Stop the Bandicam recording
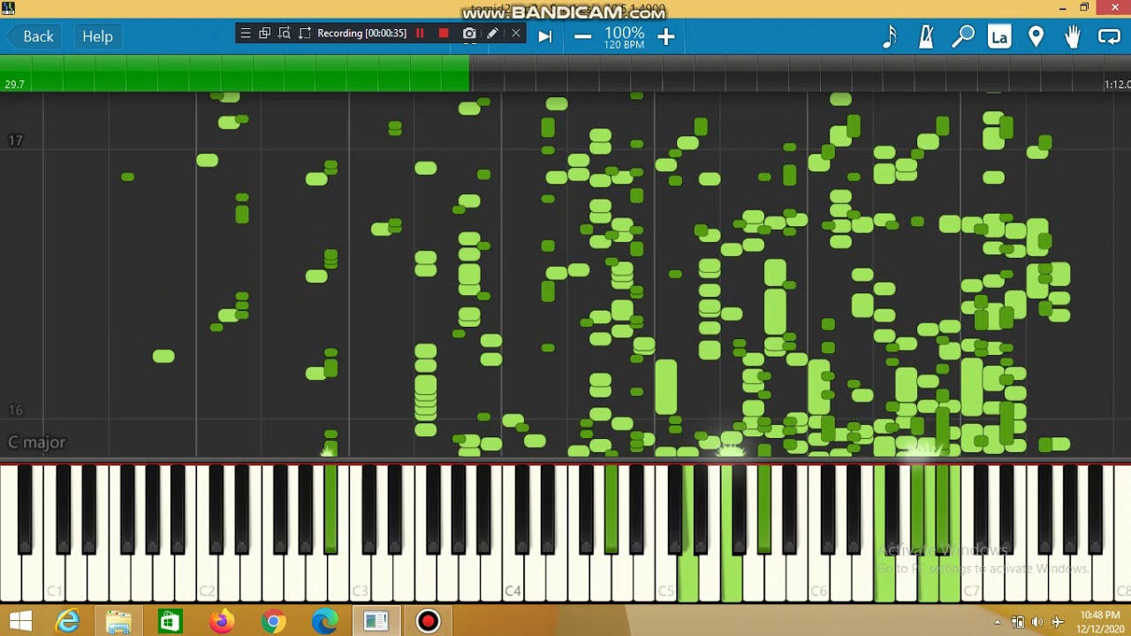This screenshot has width=1131, height=636. 444,34
